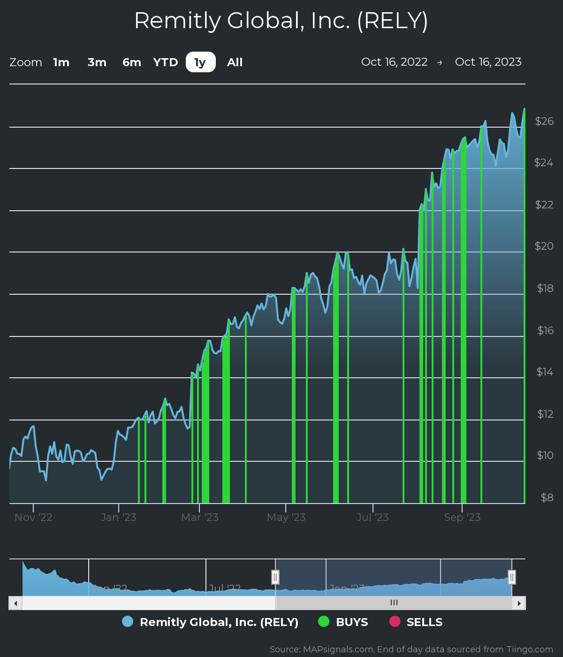Select the YTD zoom range
The width and height of the screenshot is (563, 657).
click(x=166, y=62)
